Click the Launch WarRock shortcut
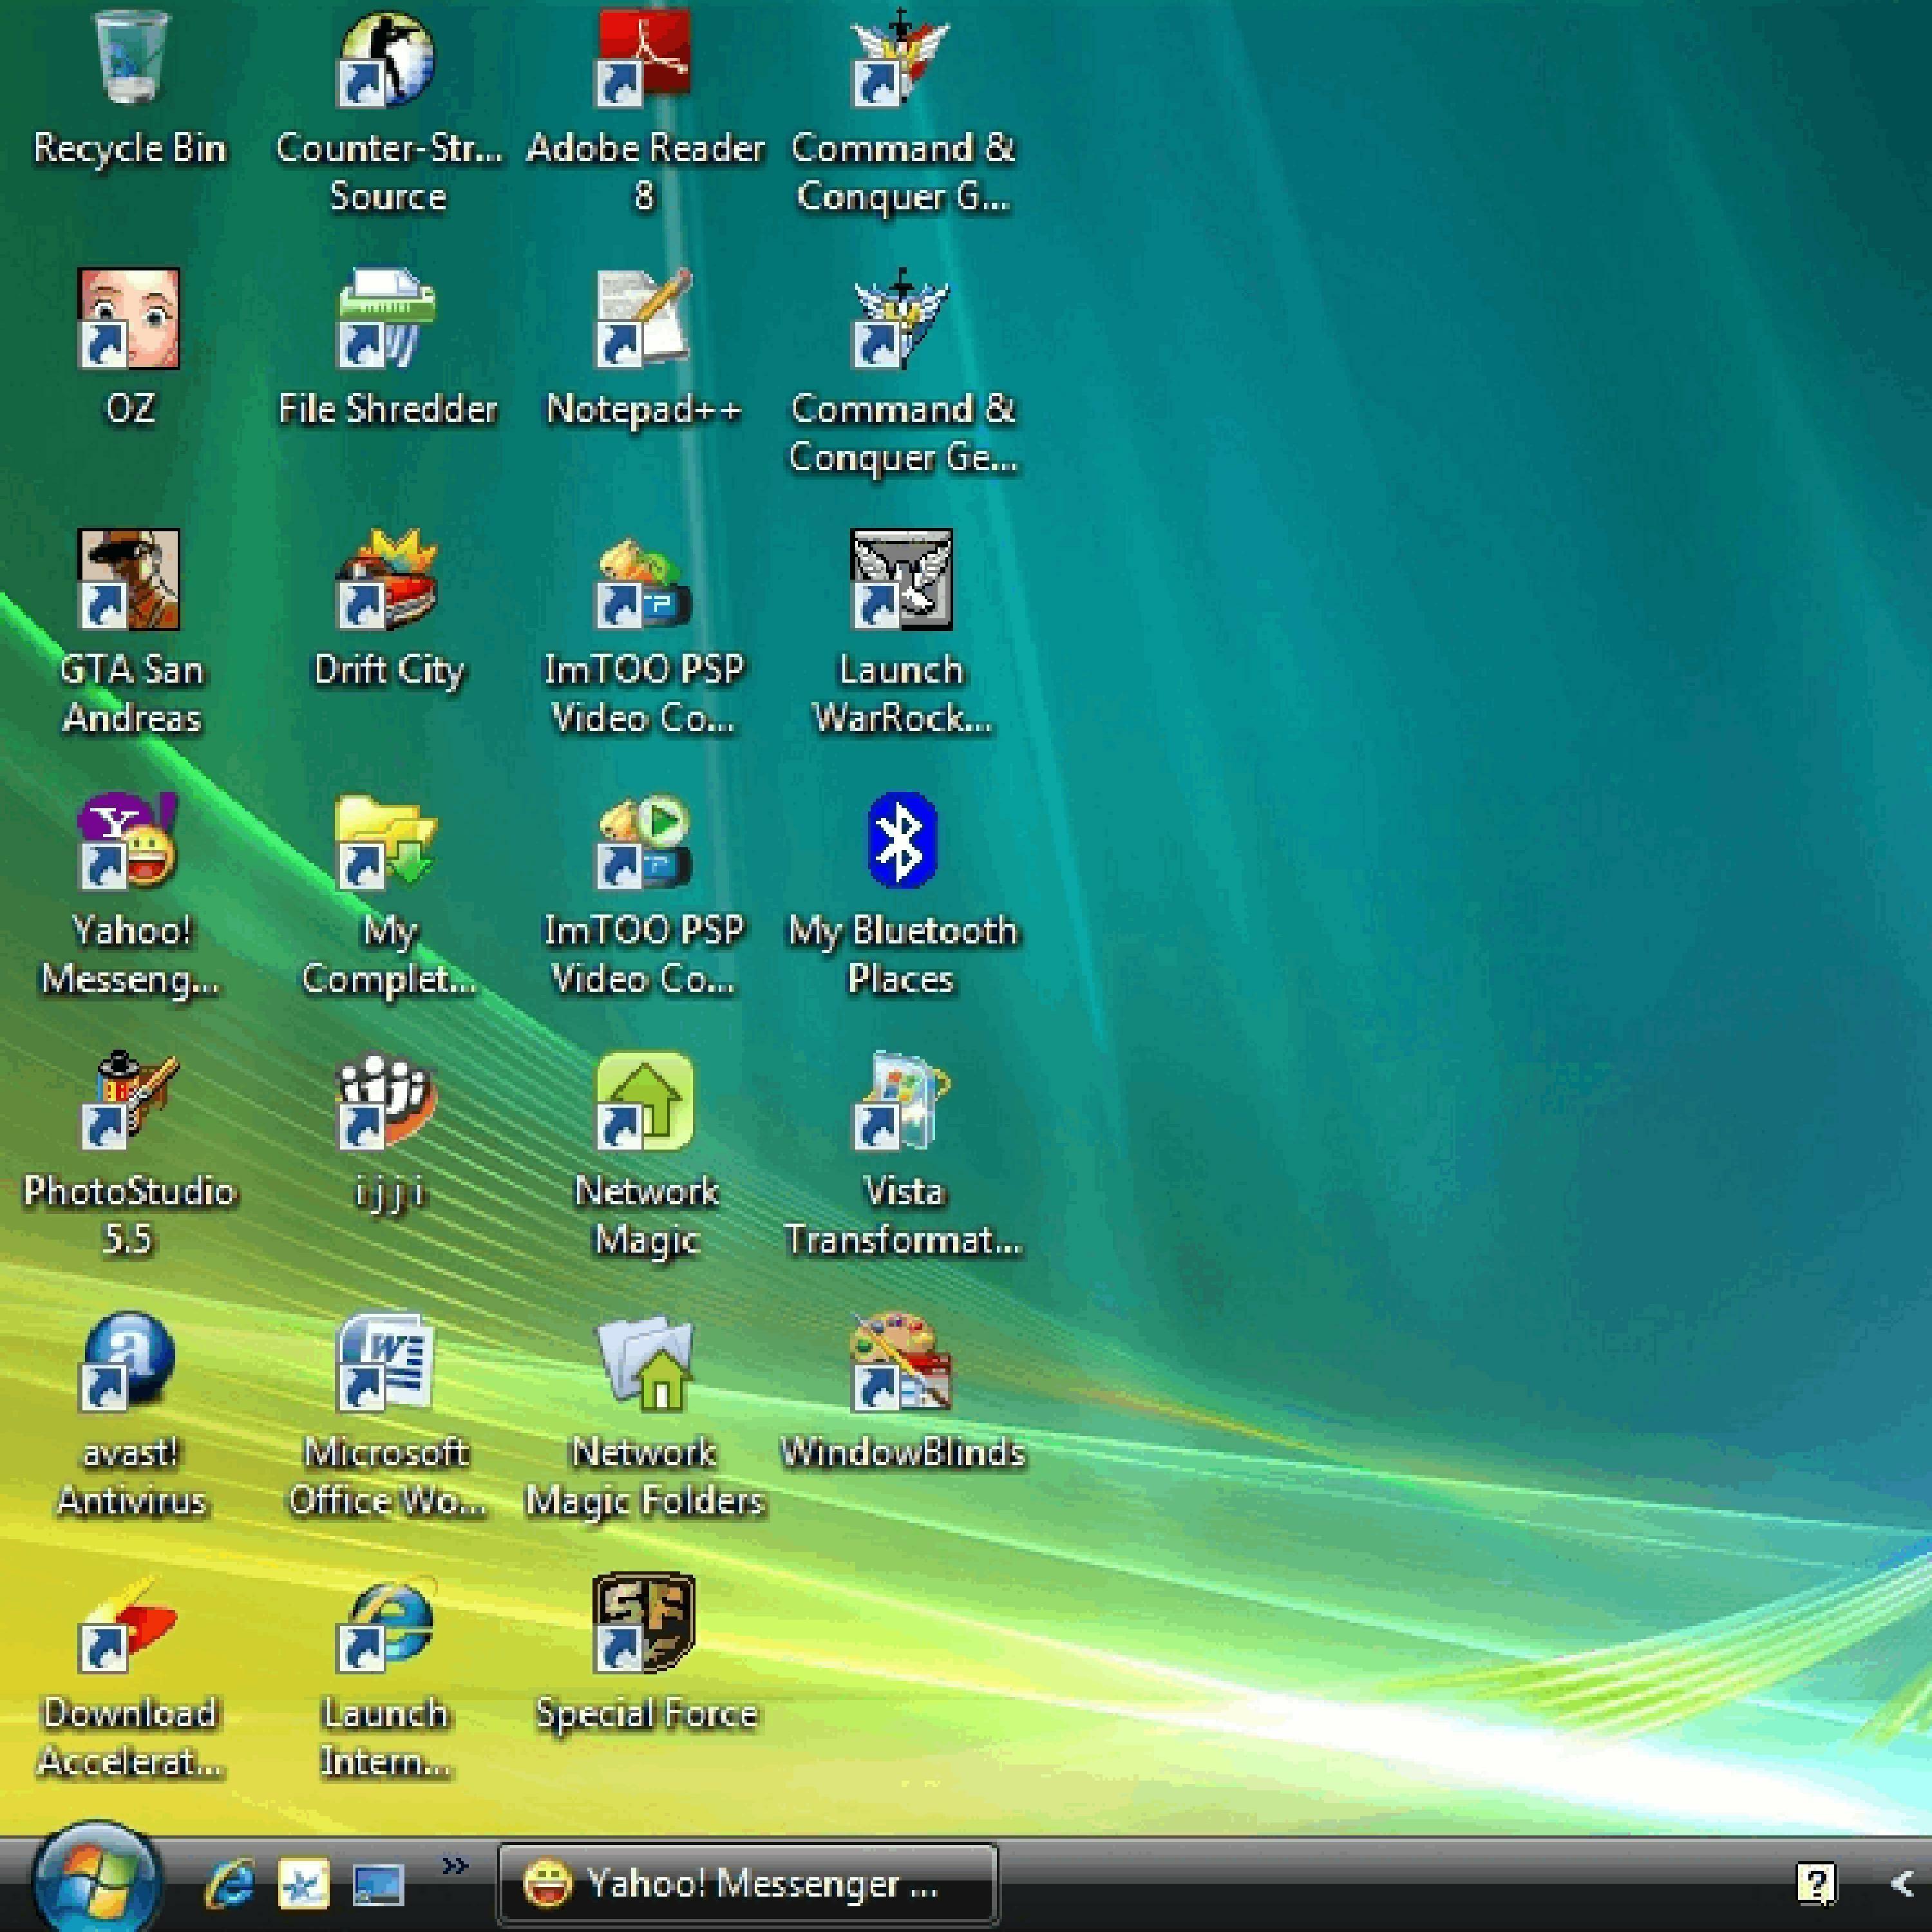 [902, 580]
